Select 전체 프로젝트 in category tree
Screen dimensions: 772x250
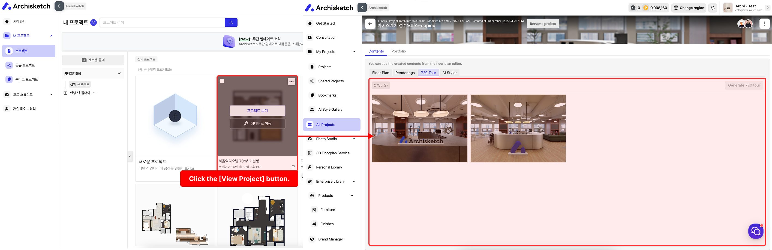click(x=80, y=84)
